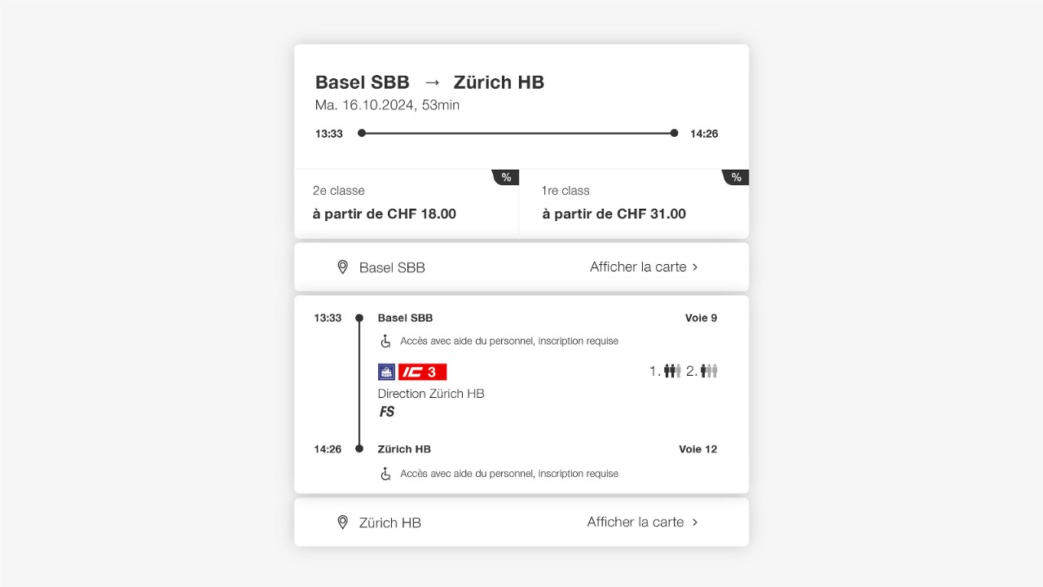This screenshot has width=1043, height=587.
Task: Select the 2e classe fare from CHF 18.00
Action: (407, 204)
